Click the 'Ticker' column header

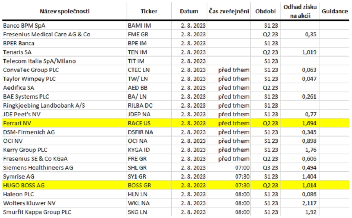click(149, 11)
